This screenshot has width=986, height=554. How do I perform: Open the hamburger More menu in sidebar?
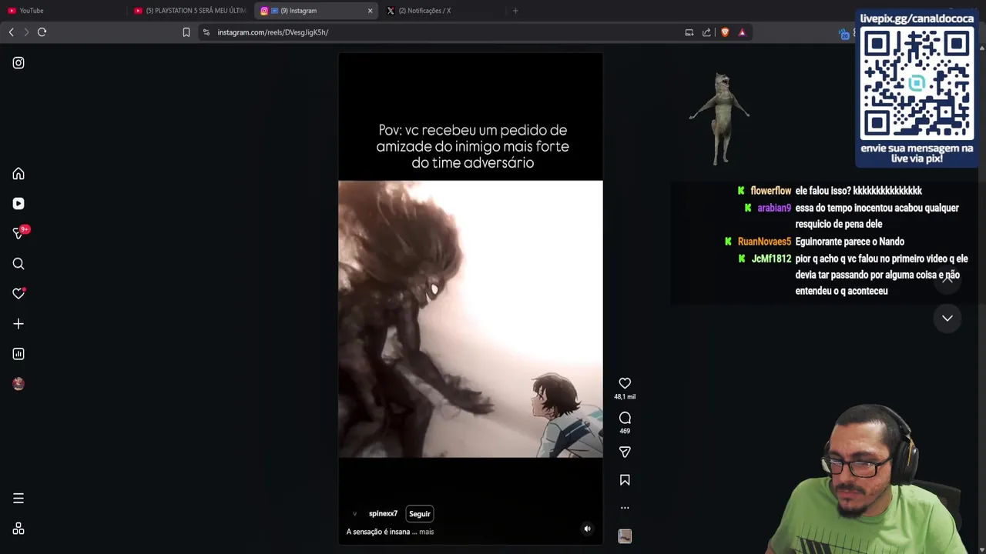click(18, 499)
